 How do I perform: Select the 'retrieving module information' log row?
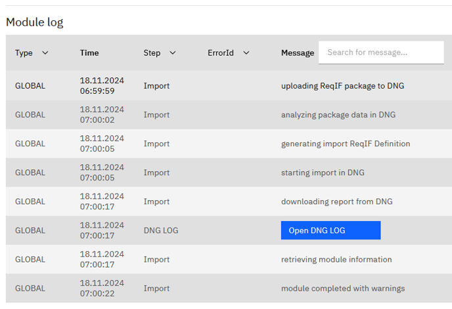[x=336, y=259]
